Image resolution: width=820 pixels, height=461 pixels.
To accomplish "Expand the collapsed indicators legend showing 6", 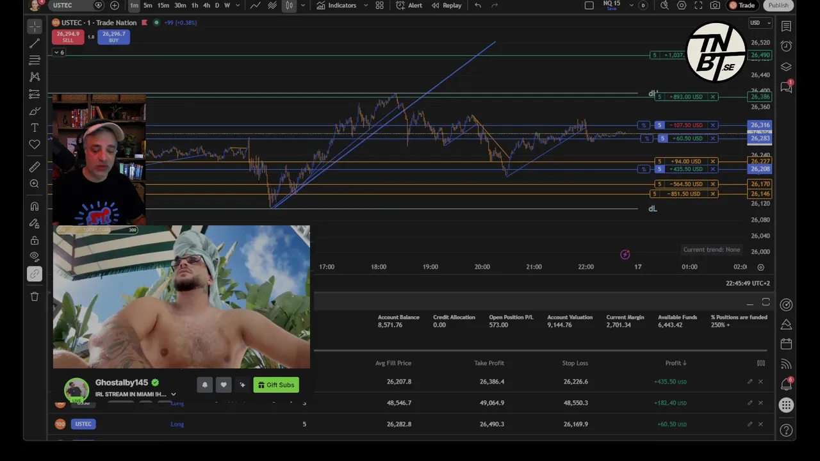I will 59,53.
